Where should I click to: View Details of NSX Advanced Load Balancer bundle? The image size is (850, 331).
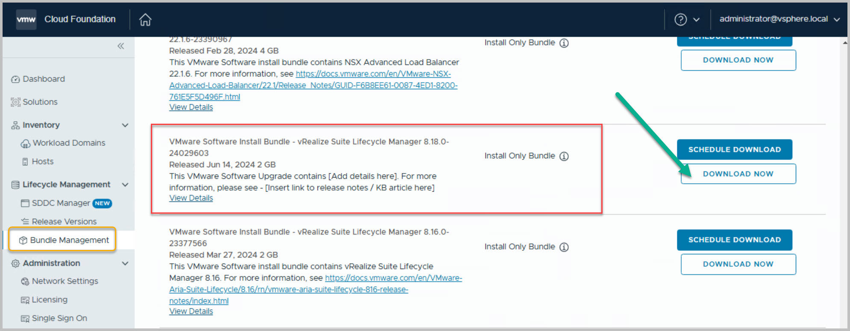point(191,107)
